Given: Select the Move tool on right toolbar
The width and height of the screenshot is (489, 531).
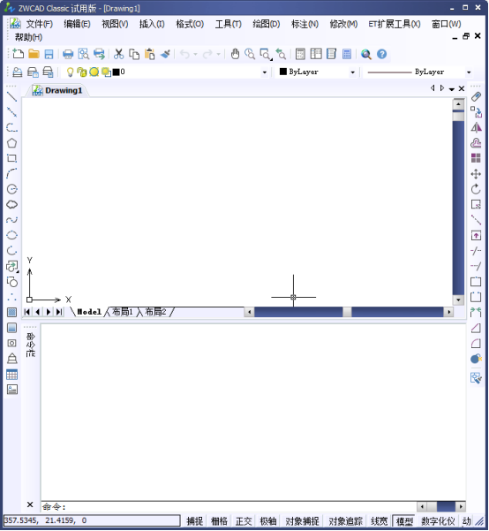Looking at the screenshot, I should point(476,174).
